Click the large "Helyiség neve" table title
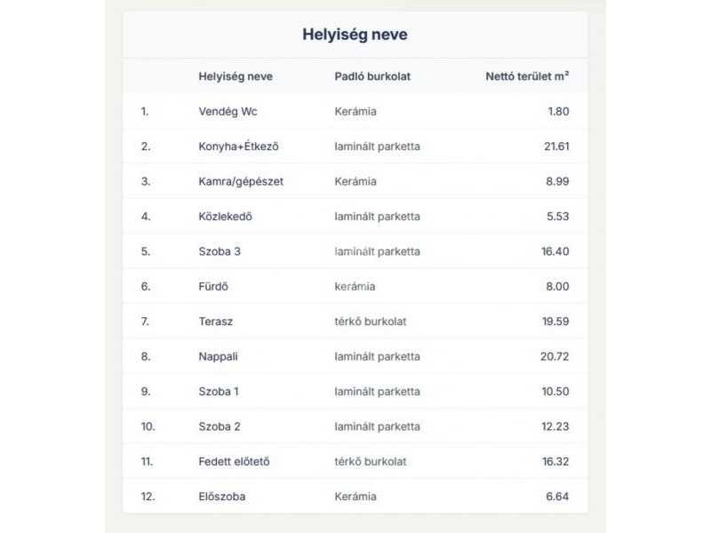The height and width of the screenshot is (533, 711). [355, 36]
